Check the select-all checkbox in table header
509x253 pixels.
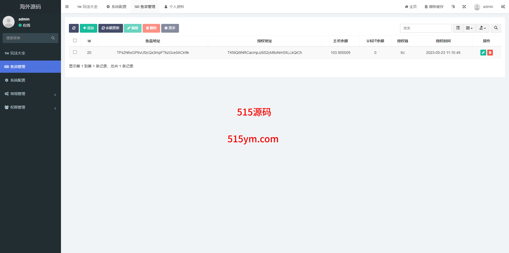click(x=75, y=41)
